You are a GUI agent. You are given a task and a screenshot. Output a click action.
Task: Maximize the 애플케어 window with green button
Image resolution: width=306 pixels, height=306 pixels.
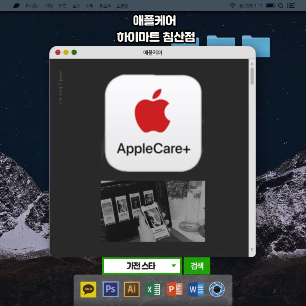click(74, 52)
